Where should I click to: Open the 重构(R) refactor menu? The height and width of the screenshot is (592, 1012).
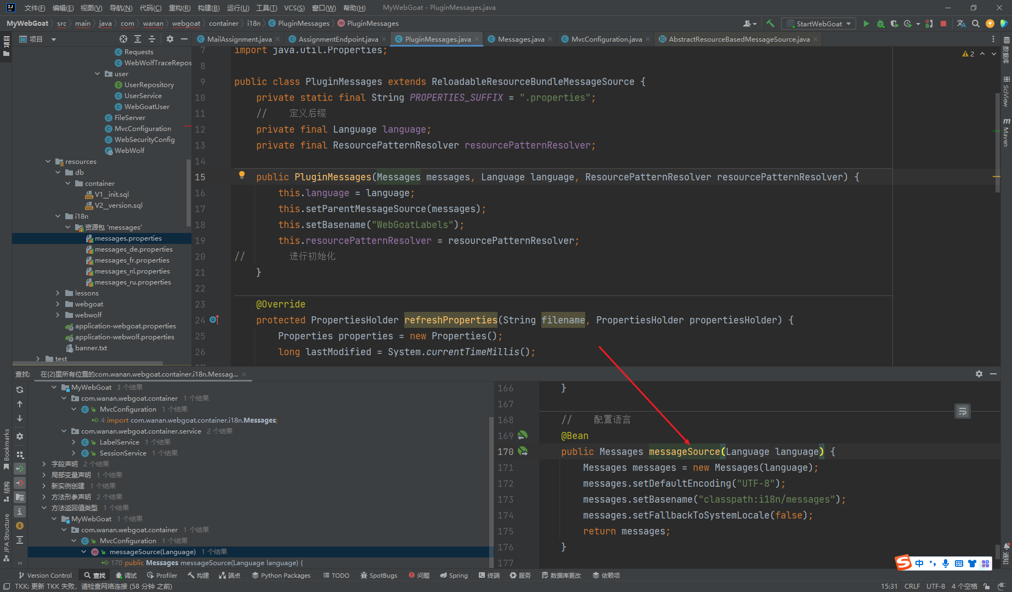[x=179, y=8]
